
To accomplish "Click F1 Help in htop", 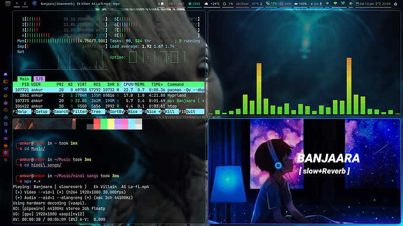I will tap(22, 112).
